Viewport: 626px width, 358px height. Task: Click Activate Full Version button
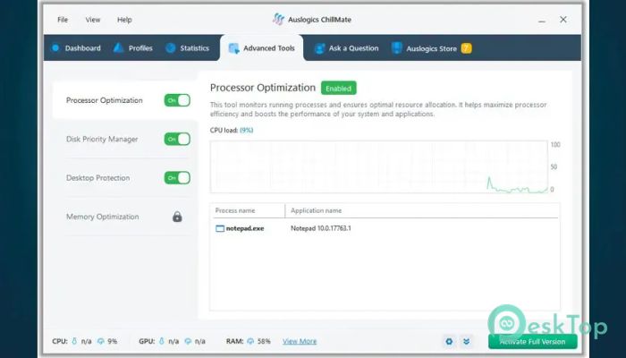533,342
